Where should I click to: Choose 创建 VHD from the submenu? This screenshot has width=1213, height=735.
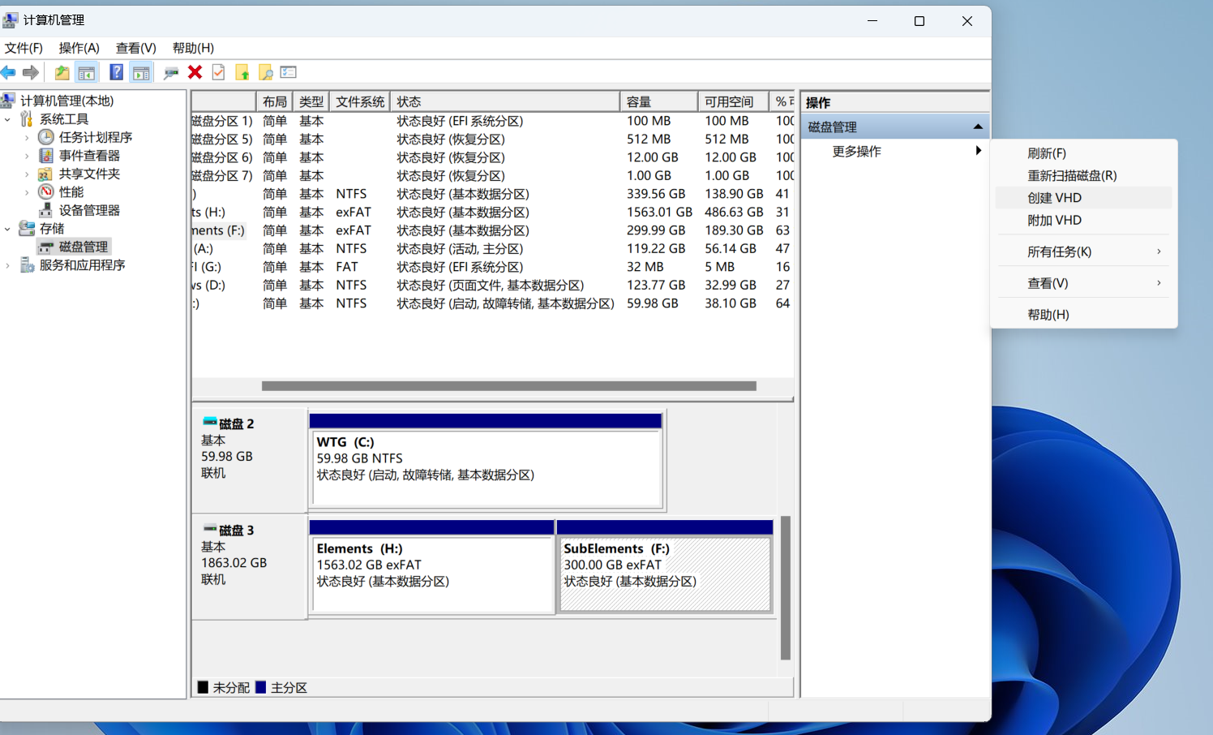pyautogui.click(x=1083, y=198)
